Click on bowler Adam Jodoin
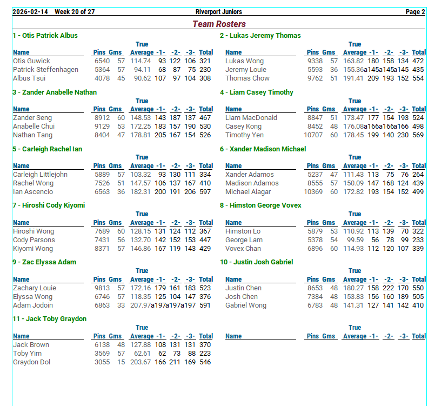 [x=32, y=305]
